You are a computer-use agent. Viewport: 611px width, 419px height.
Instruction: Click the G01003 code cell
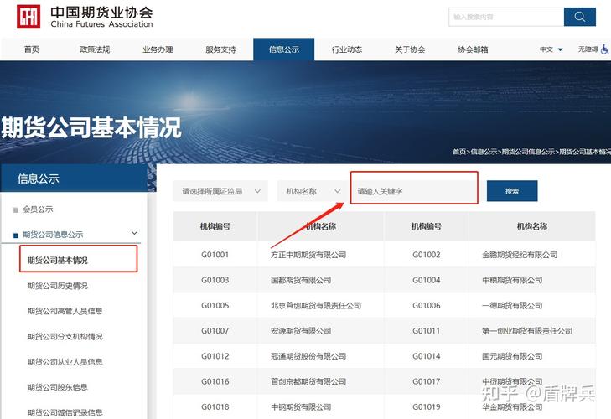click(x=215, y=280)
